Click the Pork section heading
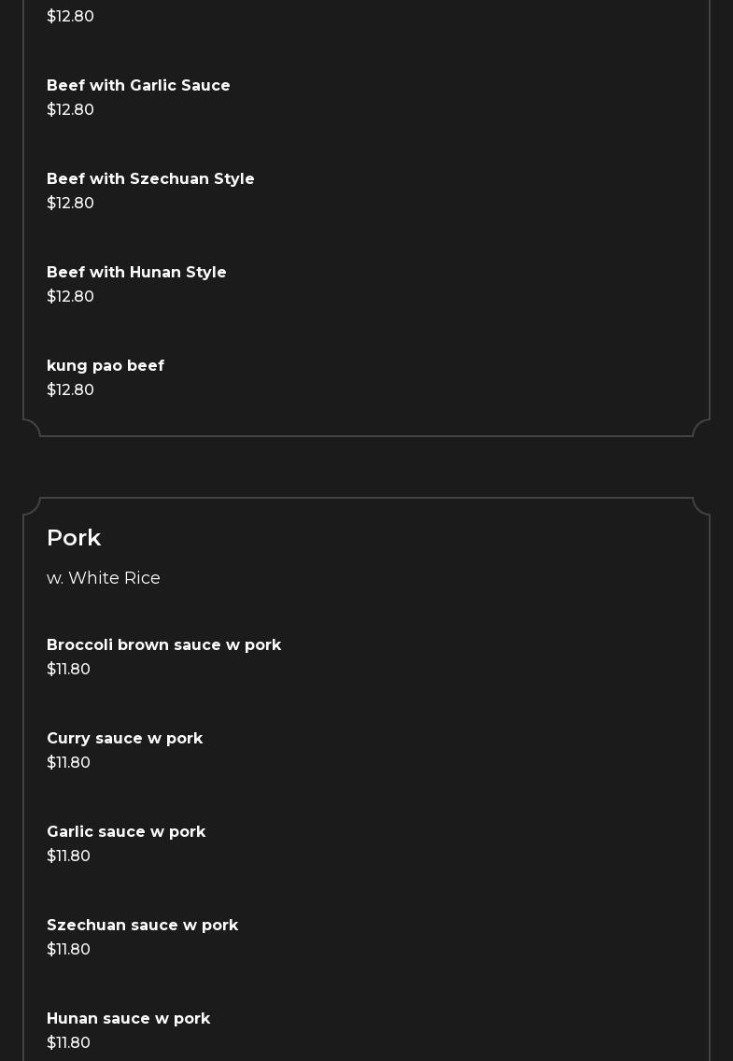The image size is (733, 1061). click(x=74, y=538)
